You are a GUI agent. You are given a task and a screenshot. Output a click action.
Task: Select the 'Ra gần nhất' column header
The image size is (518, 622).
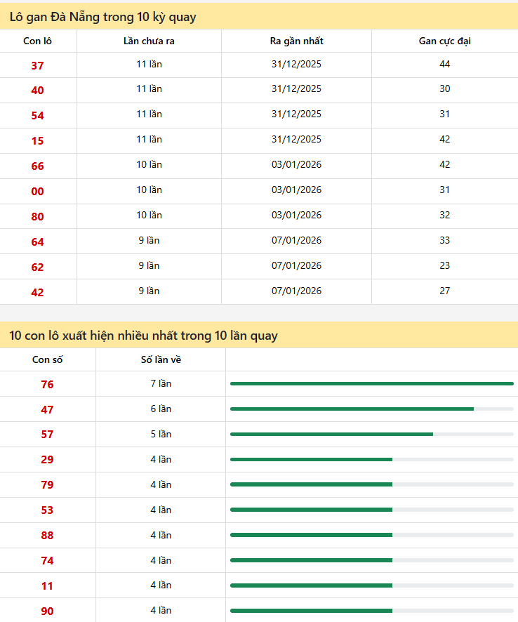[296, 41]
